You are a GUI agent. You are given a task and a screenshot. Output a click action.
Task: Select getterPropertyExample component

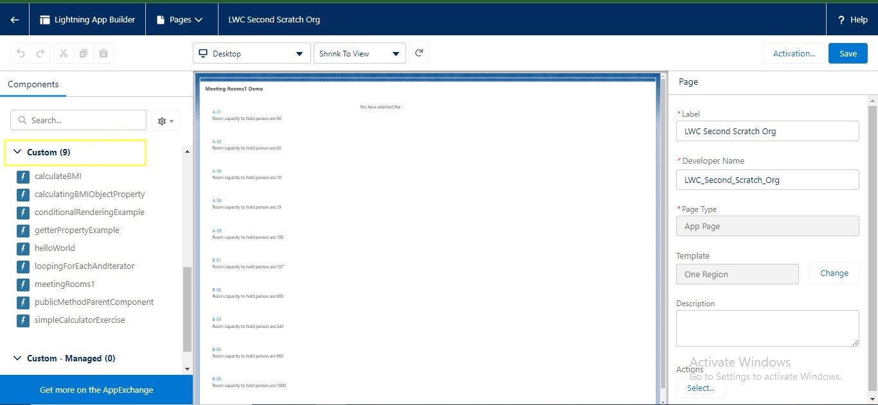tap(76, 230)
